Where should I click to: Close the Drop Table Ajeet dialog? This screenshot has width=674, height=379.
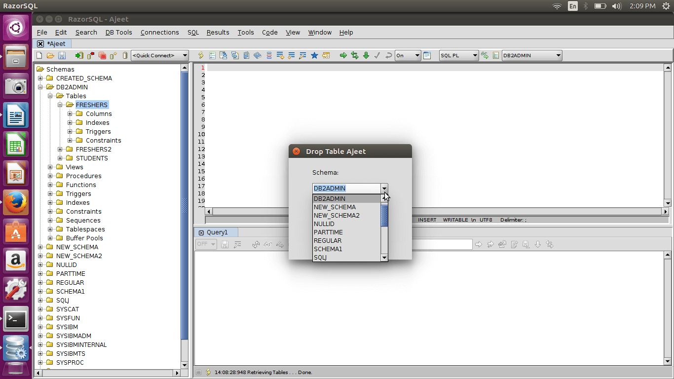[x=296, y=152]
